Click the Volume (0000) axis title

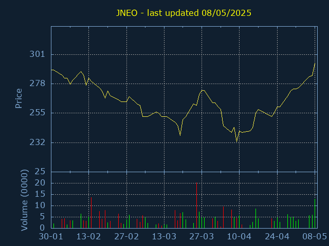(24, 200)
